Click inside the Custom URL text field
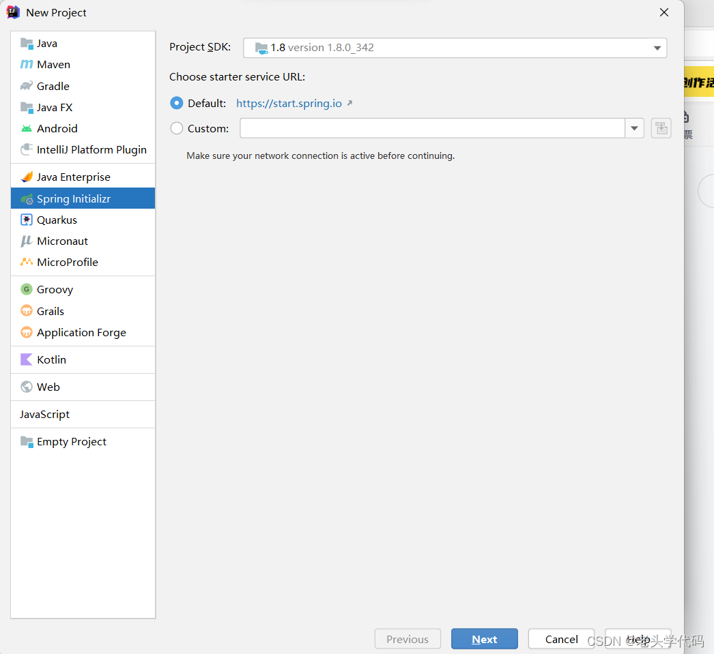Screen dimensions: 714x654 click(432, 128)
